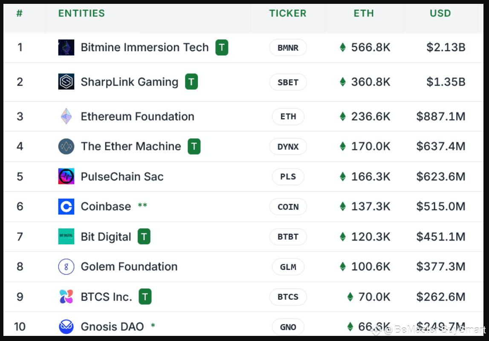Select the COIN ticker pill
489x341 pixels.
(x=288, y=207)
